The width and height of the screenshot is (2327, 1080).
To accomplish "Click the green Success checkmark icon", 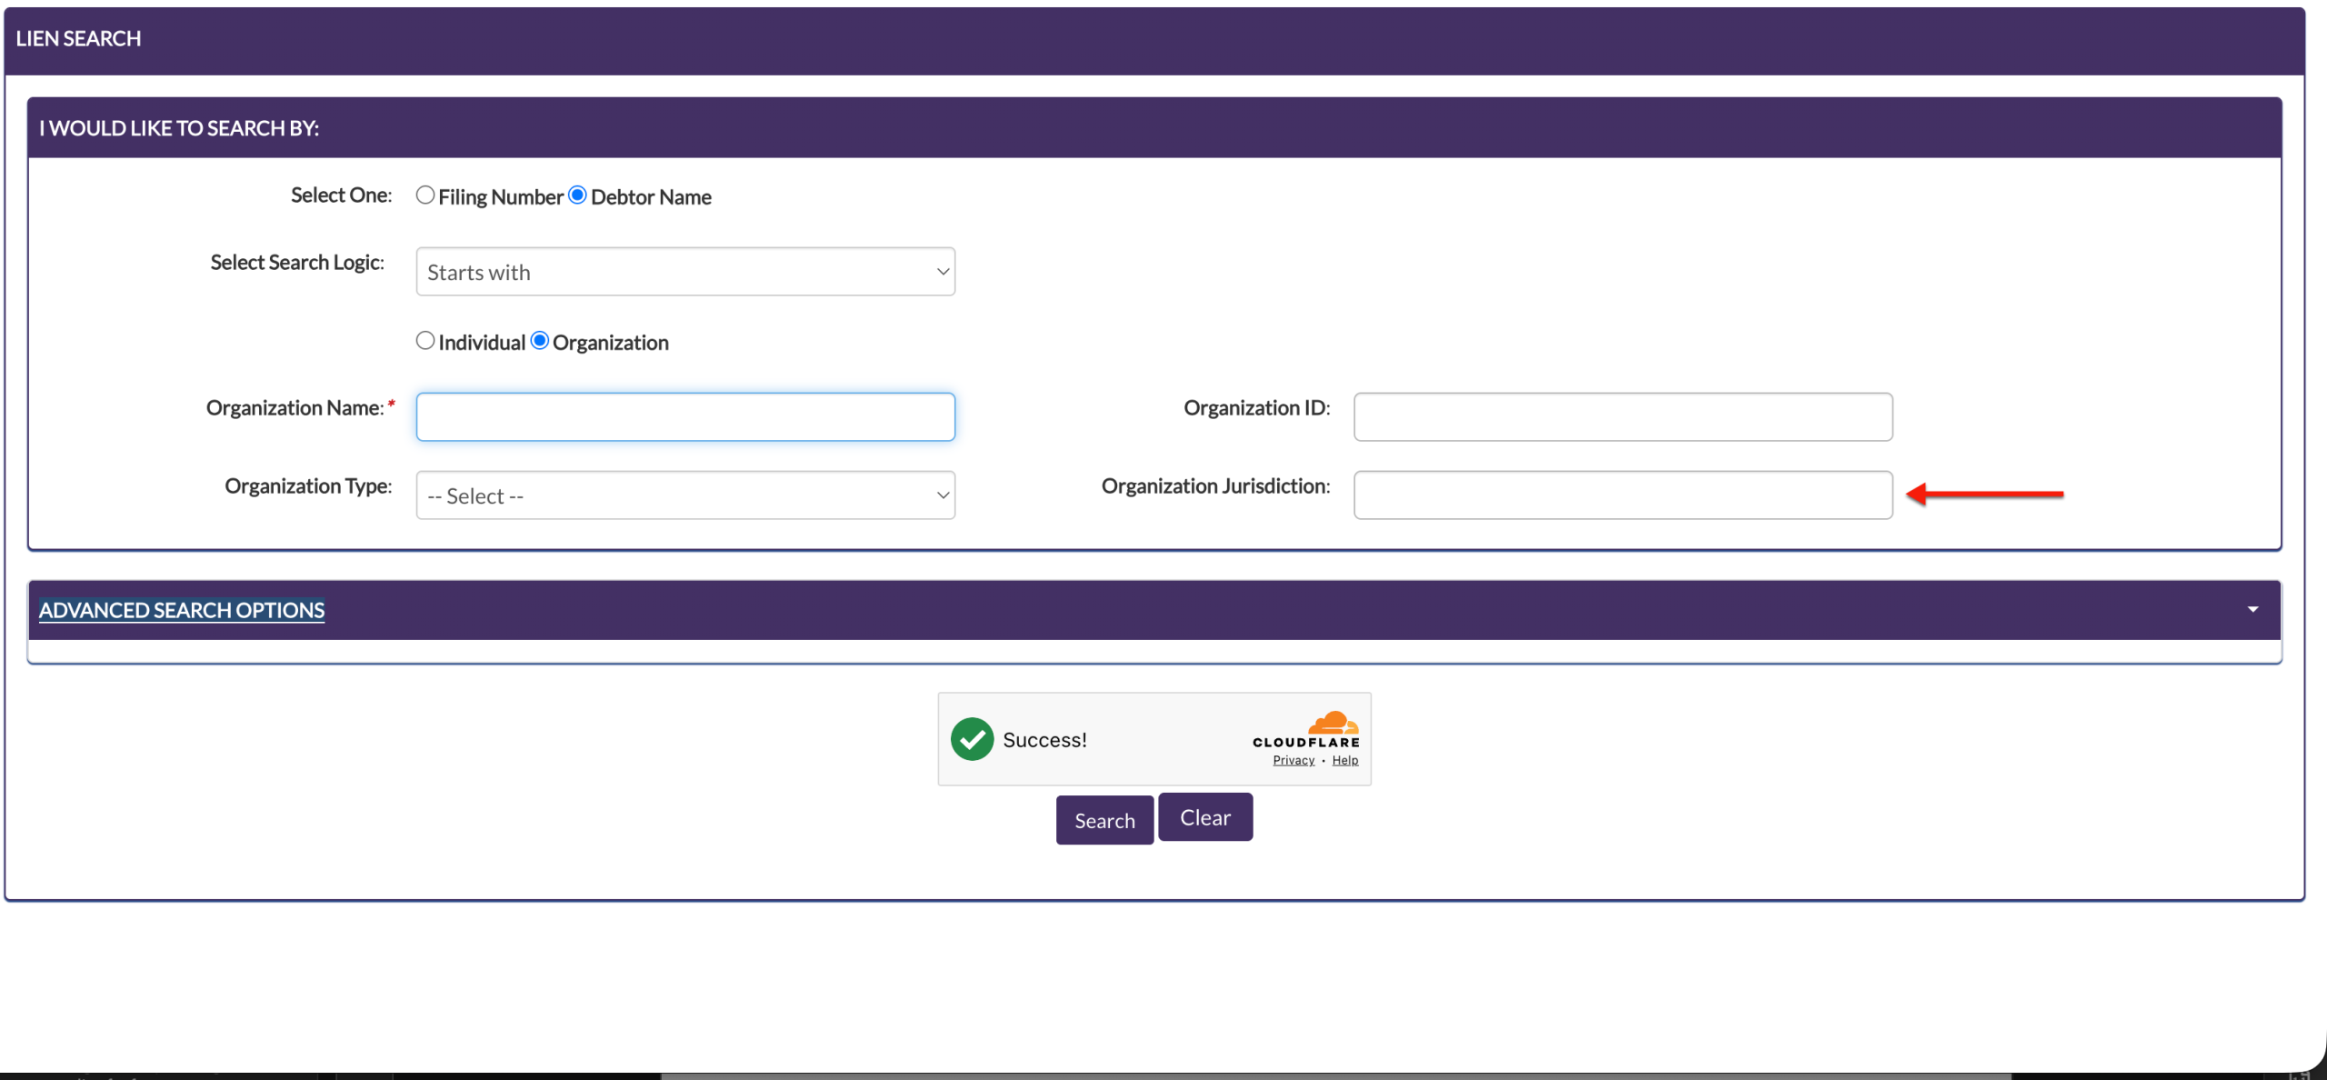I will 972,739.
